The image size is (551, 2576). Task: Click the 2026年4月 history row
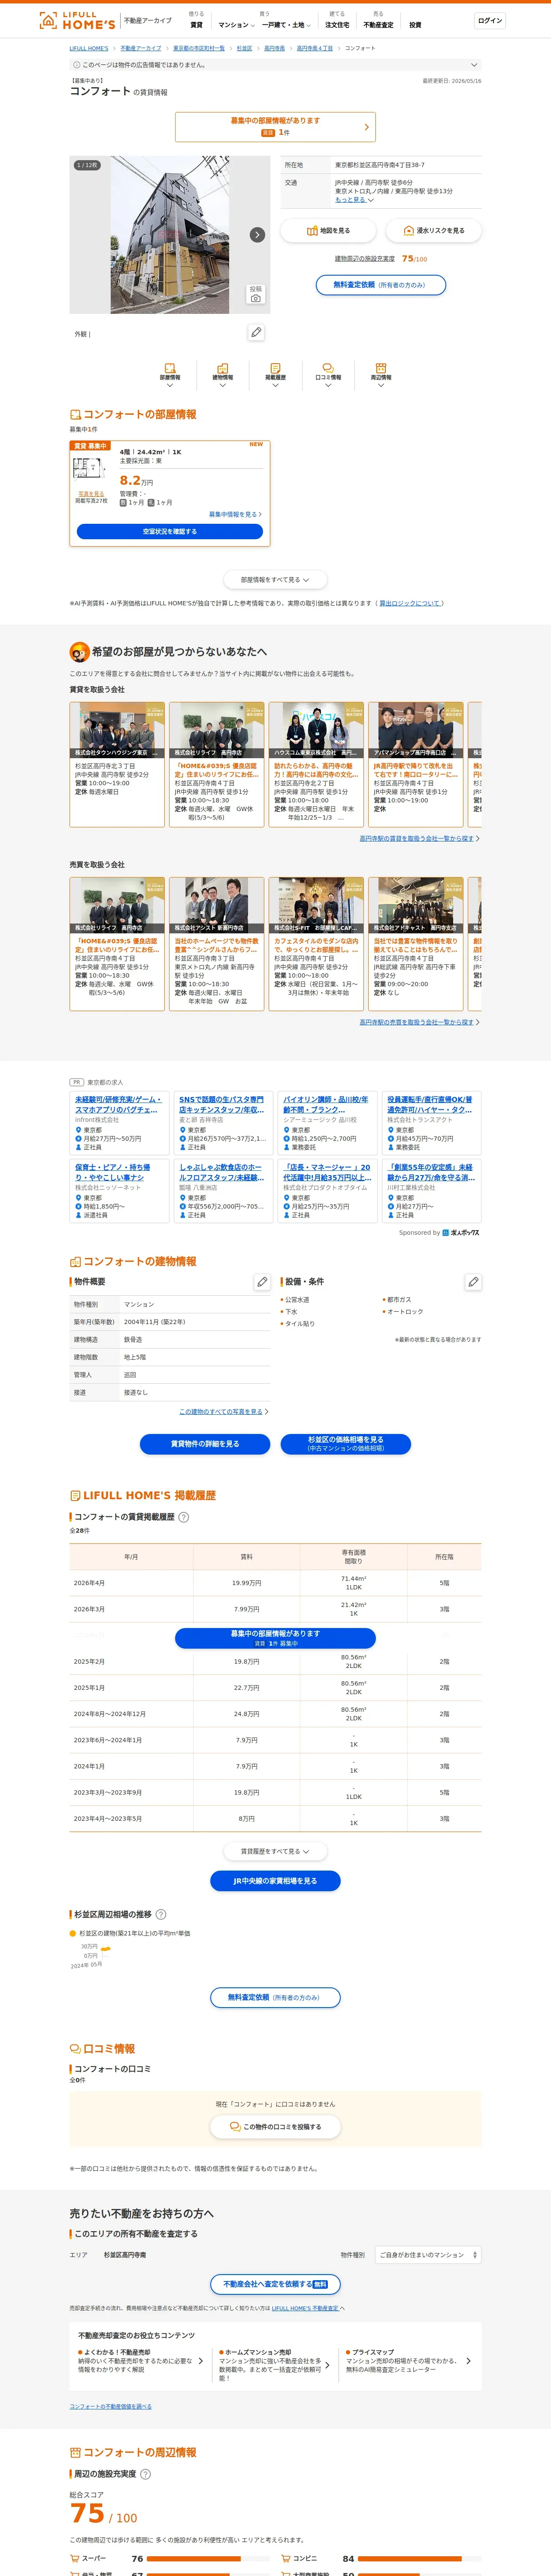click(x=275, y=1583)
